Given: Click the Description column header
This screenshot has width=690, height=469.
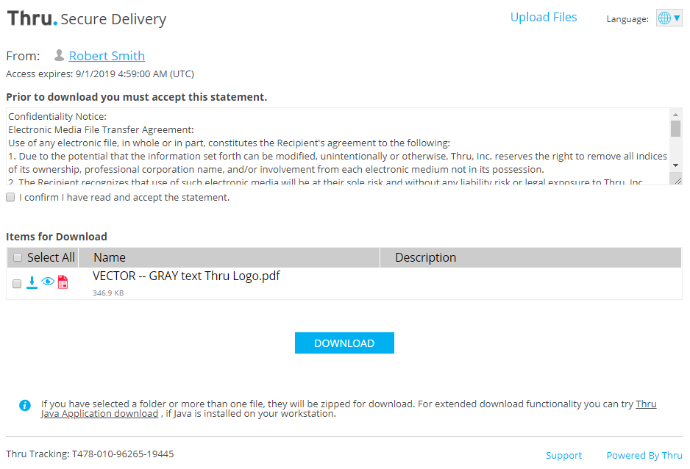Looking at the screenshot, I should point(425,257).
